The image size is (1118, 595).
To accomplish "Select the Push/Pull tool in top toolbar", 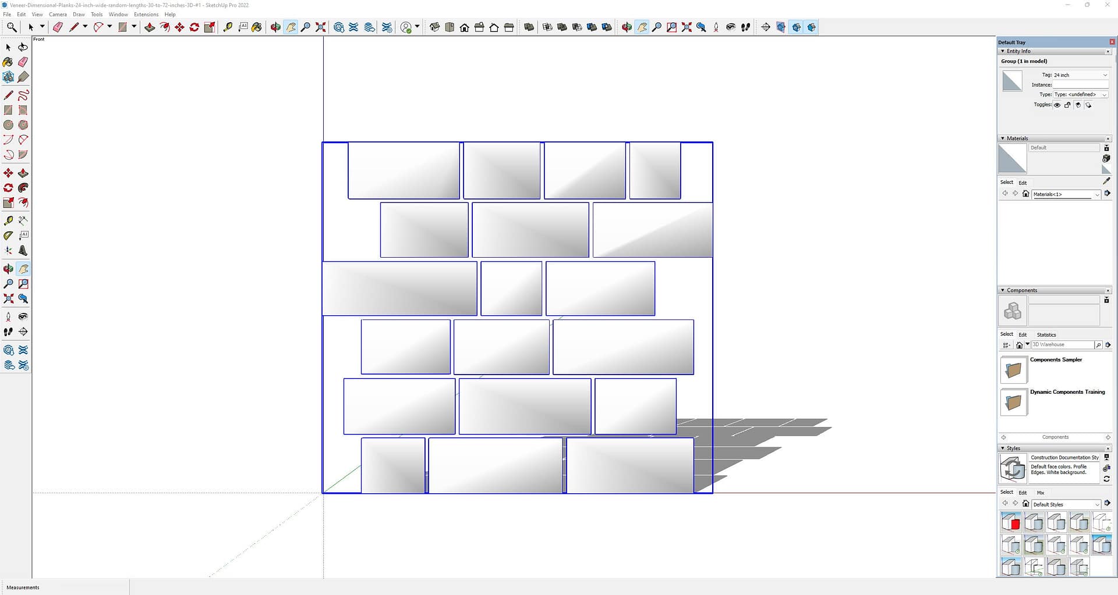I will pyautogui.click(x=150, y=27).
